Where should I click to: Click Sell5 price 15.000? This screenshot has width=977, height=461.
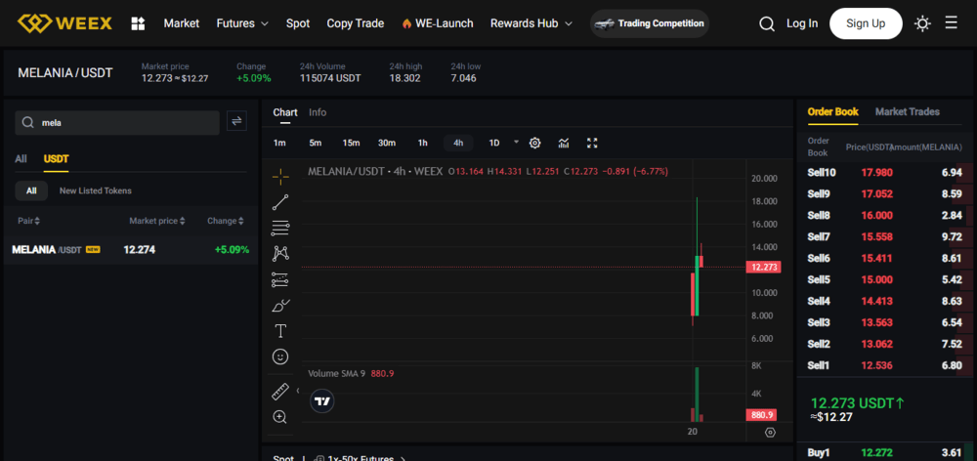(876, 279)
